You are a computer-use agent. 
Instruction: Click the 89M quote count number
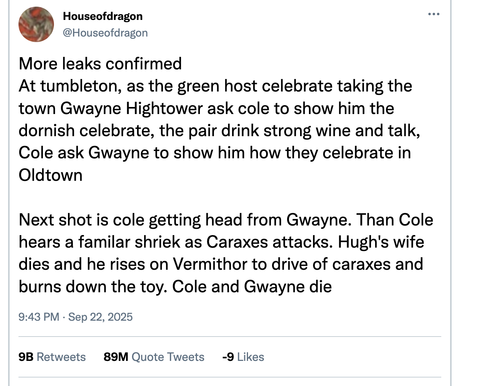pos(116,357)
